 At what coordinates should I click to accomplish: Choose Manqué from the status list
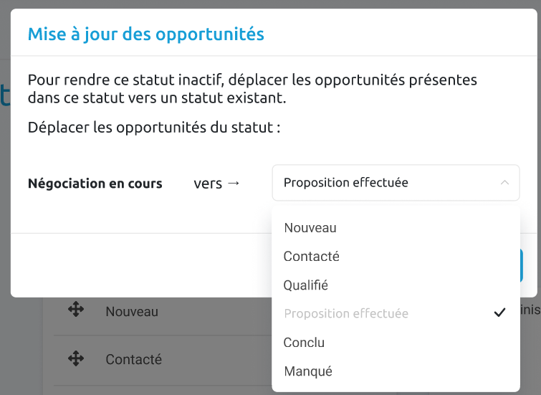coord(396,371)
